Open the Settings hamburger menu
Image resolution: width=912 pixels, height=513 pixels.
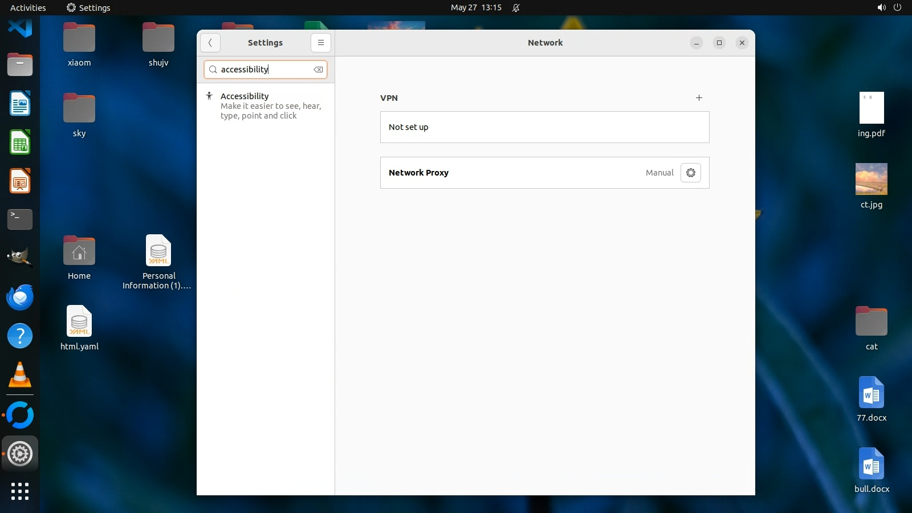click(x=321, y=43)
